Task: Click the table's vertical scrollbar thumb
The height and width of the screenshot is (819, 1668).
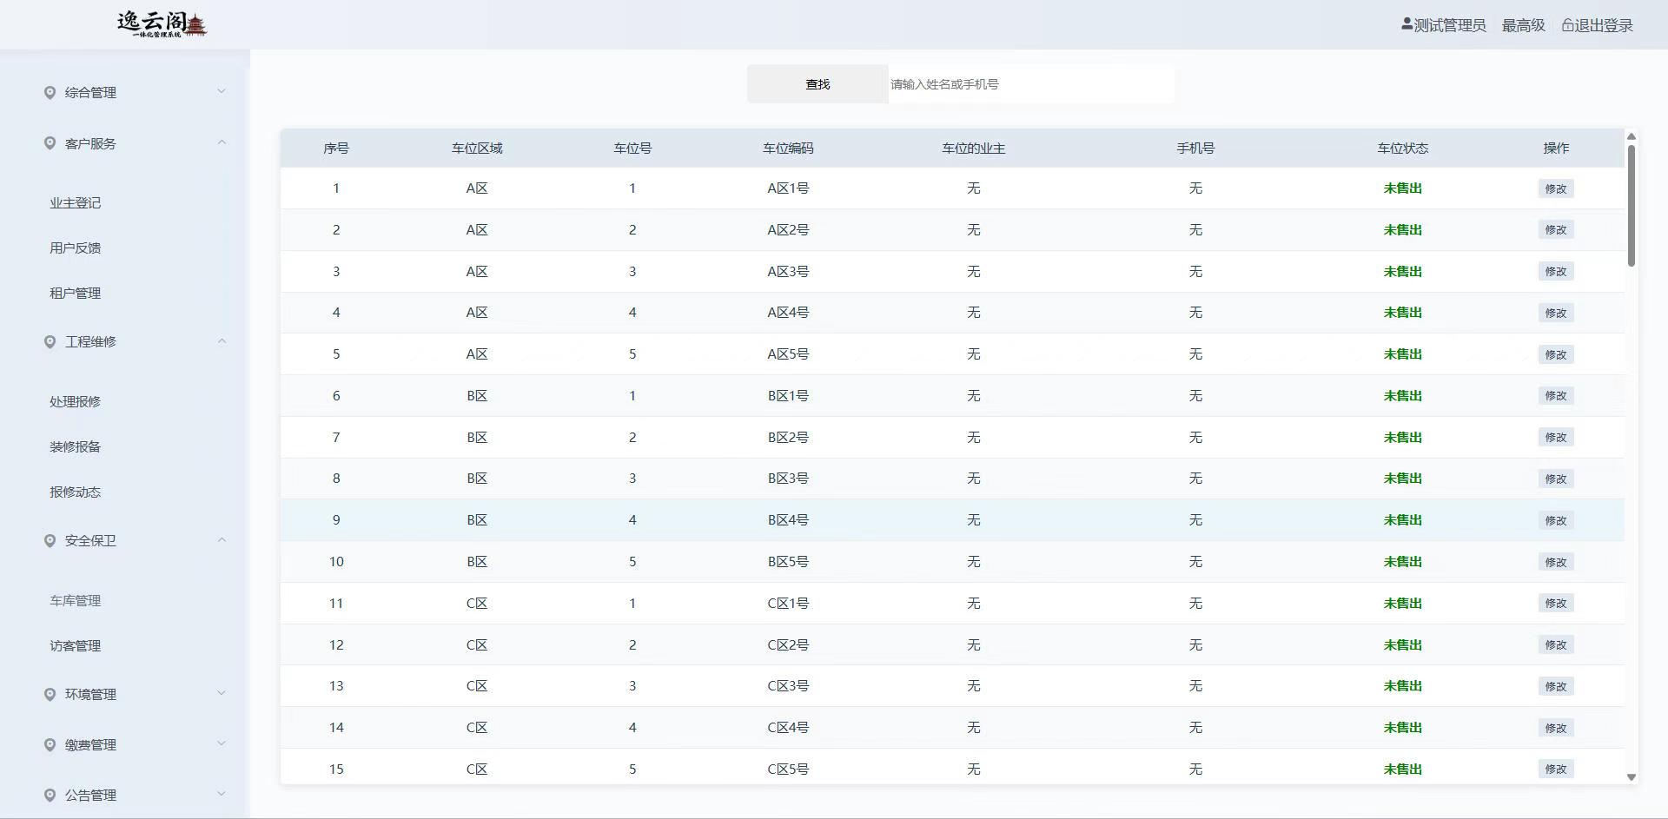Action: tap(1631, 206)
